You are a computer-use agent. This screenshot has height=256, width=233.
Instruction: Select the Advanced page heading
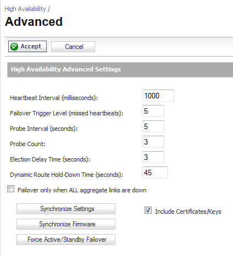click(x=34, y=21)
